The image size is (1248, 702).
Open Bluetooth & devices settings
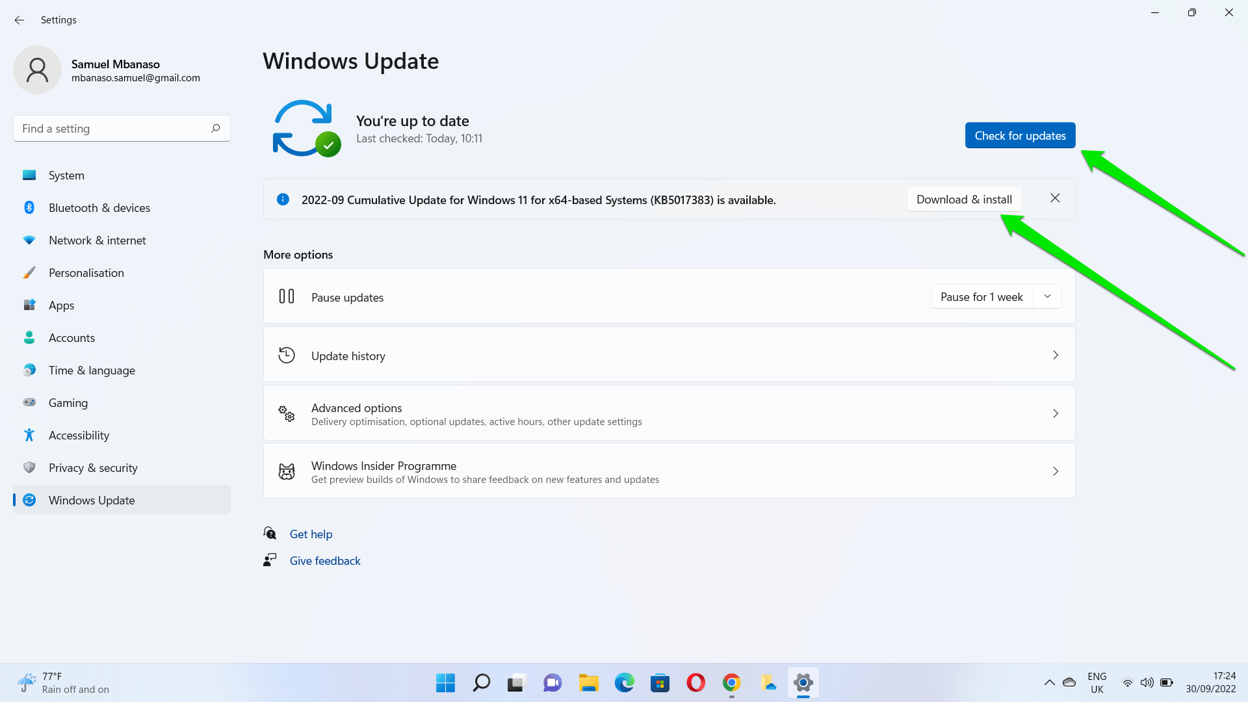(122, 208)
